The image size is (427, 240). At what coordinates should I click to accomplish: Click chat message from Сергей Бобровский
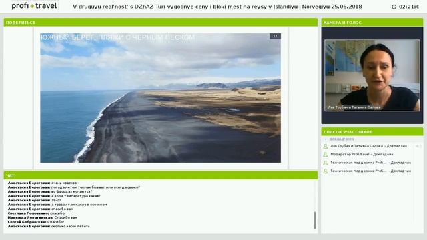[x=36, y=222]
